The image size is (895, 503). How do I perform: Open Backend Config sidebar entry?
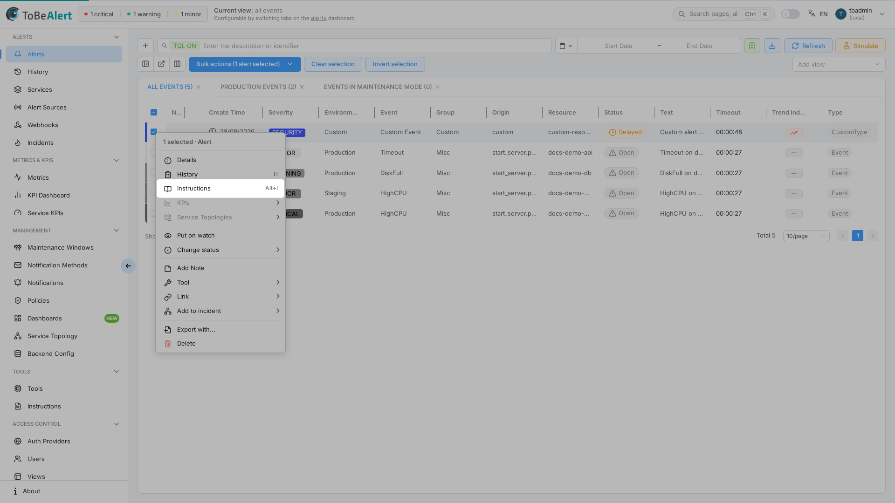tap(64, 353)
